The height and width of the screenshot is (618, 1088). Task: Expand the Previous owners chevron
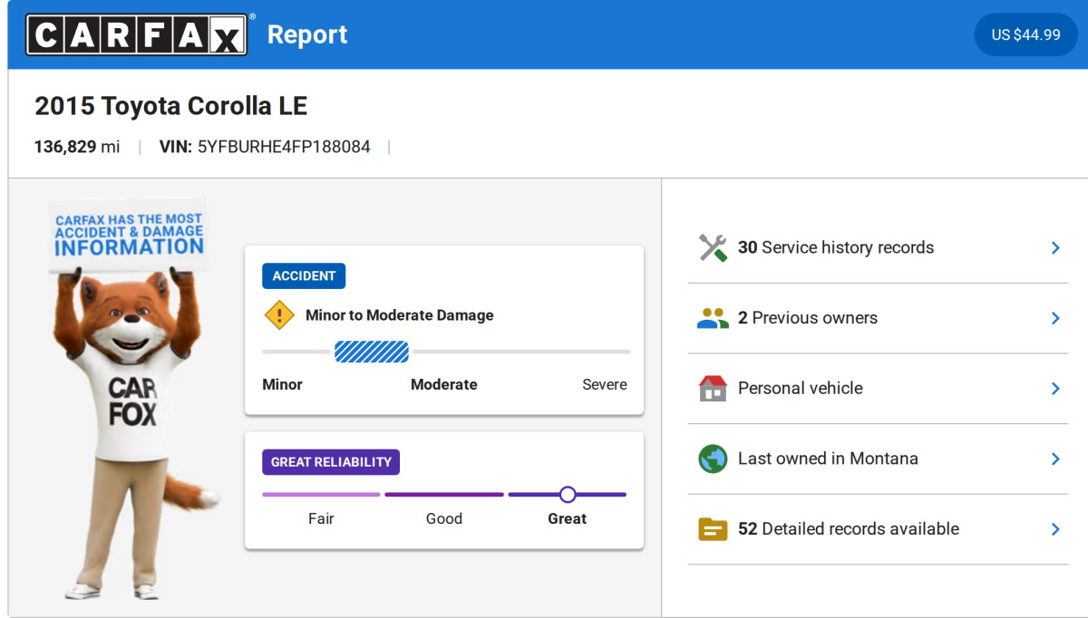pyautogui.click(x=1054, y=318)
